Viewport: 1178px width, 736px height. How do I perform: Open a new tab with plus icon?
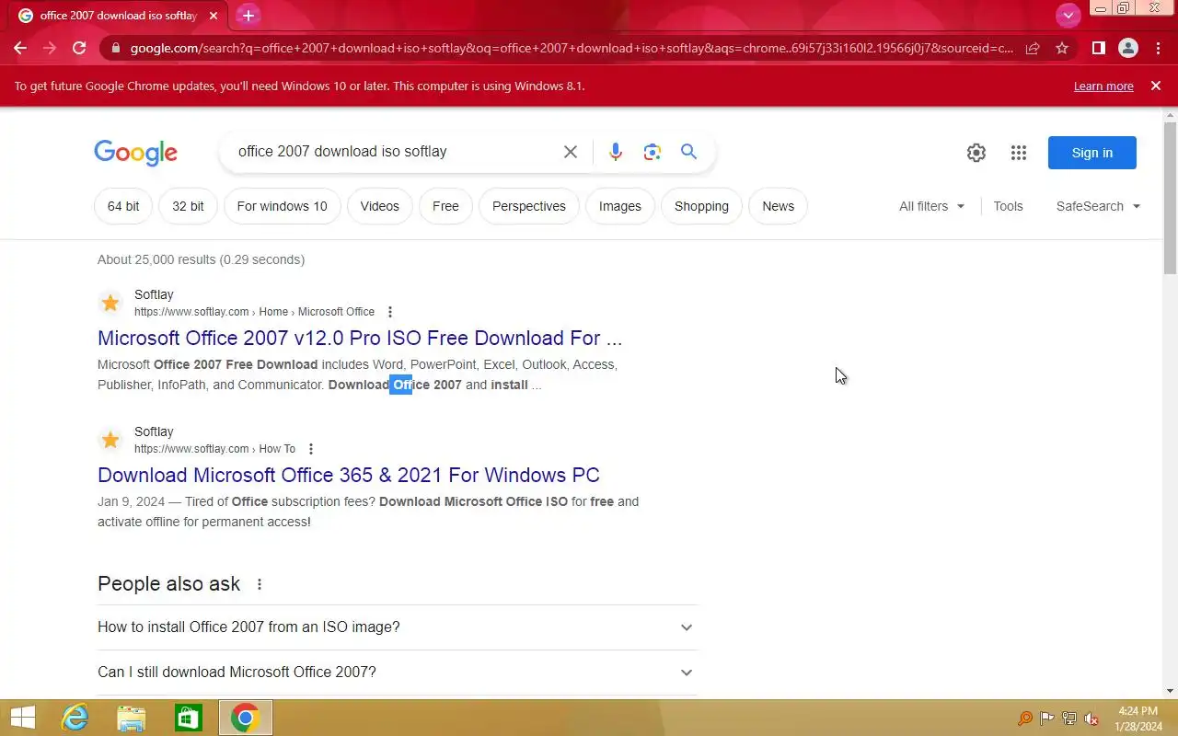[x=248, y=16]
